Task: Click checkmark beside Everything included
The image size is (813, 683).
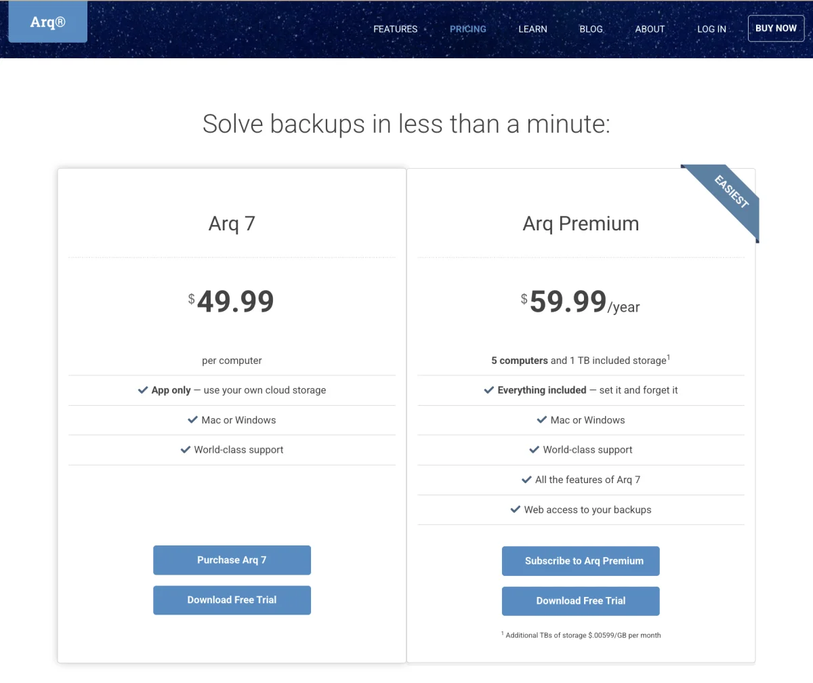Action: [x=489, y=390]
